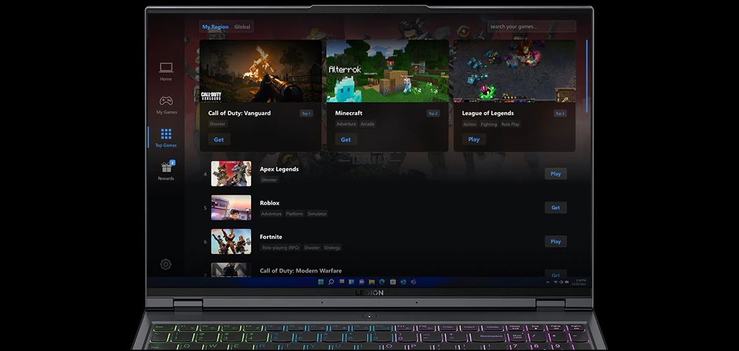Select the Simulator tag under Roblox
Image resolution: width=739 pixels, height=351 pixels.
tap(317, 213)
